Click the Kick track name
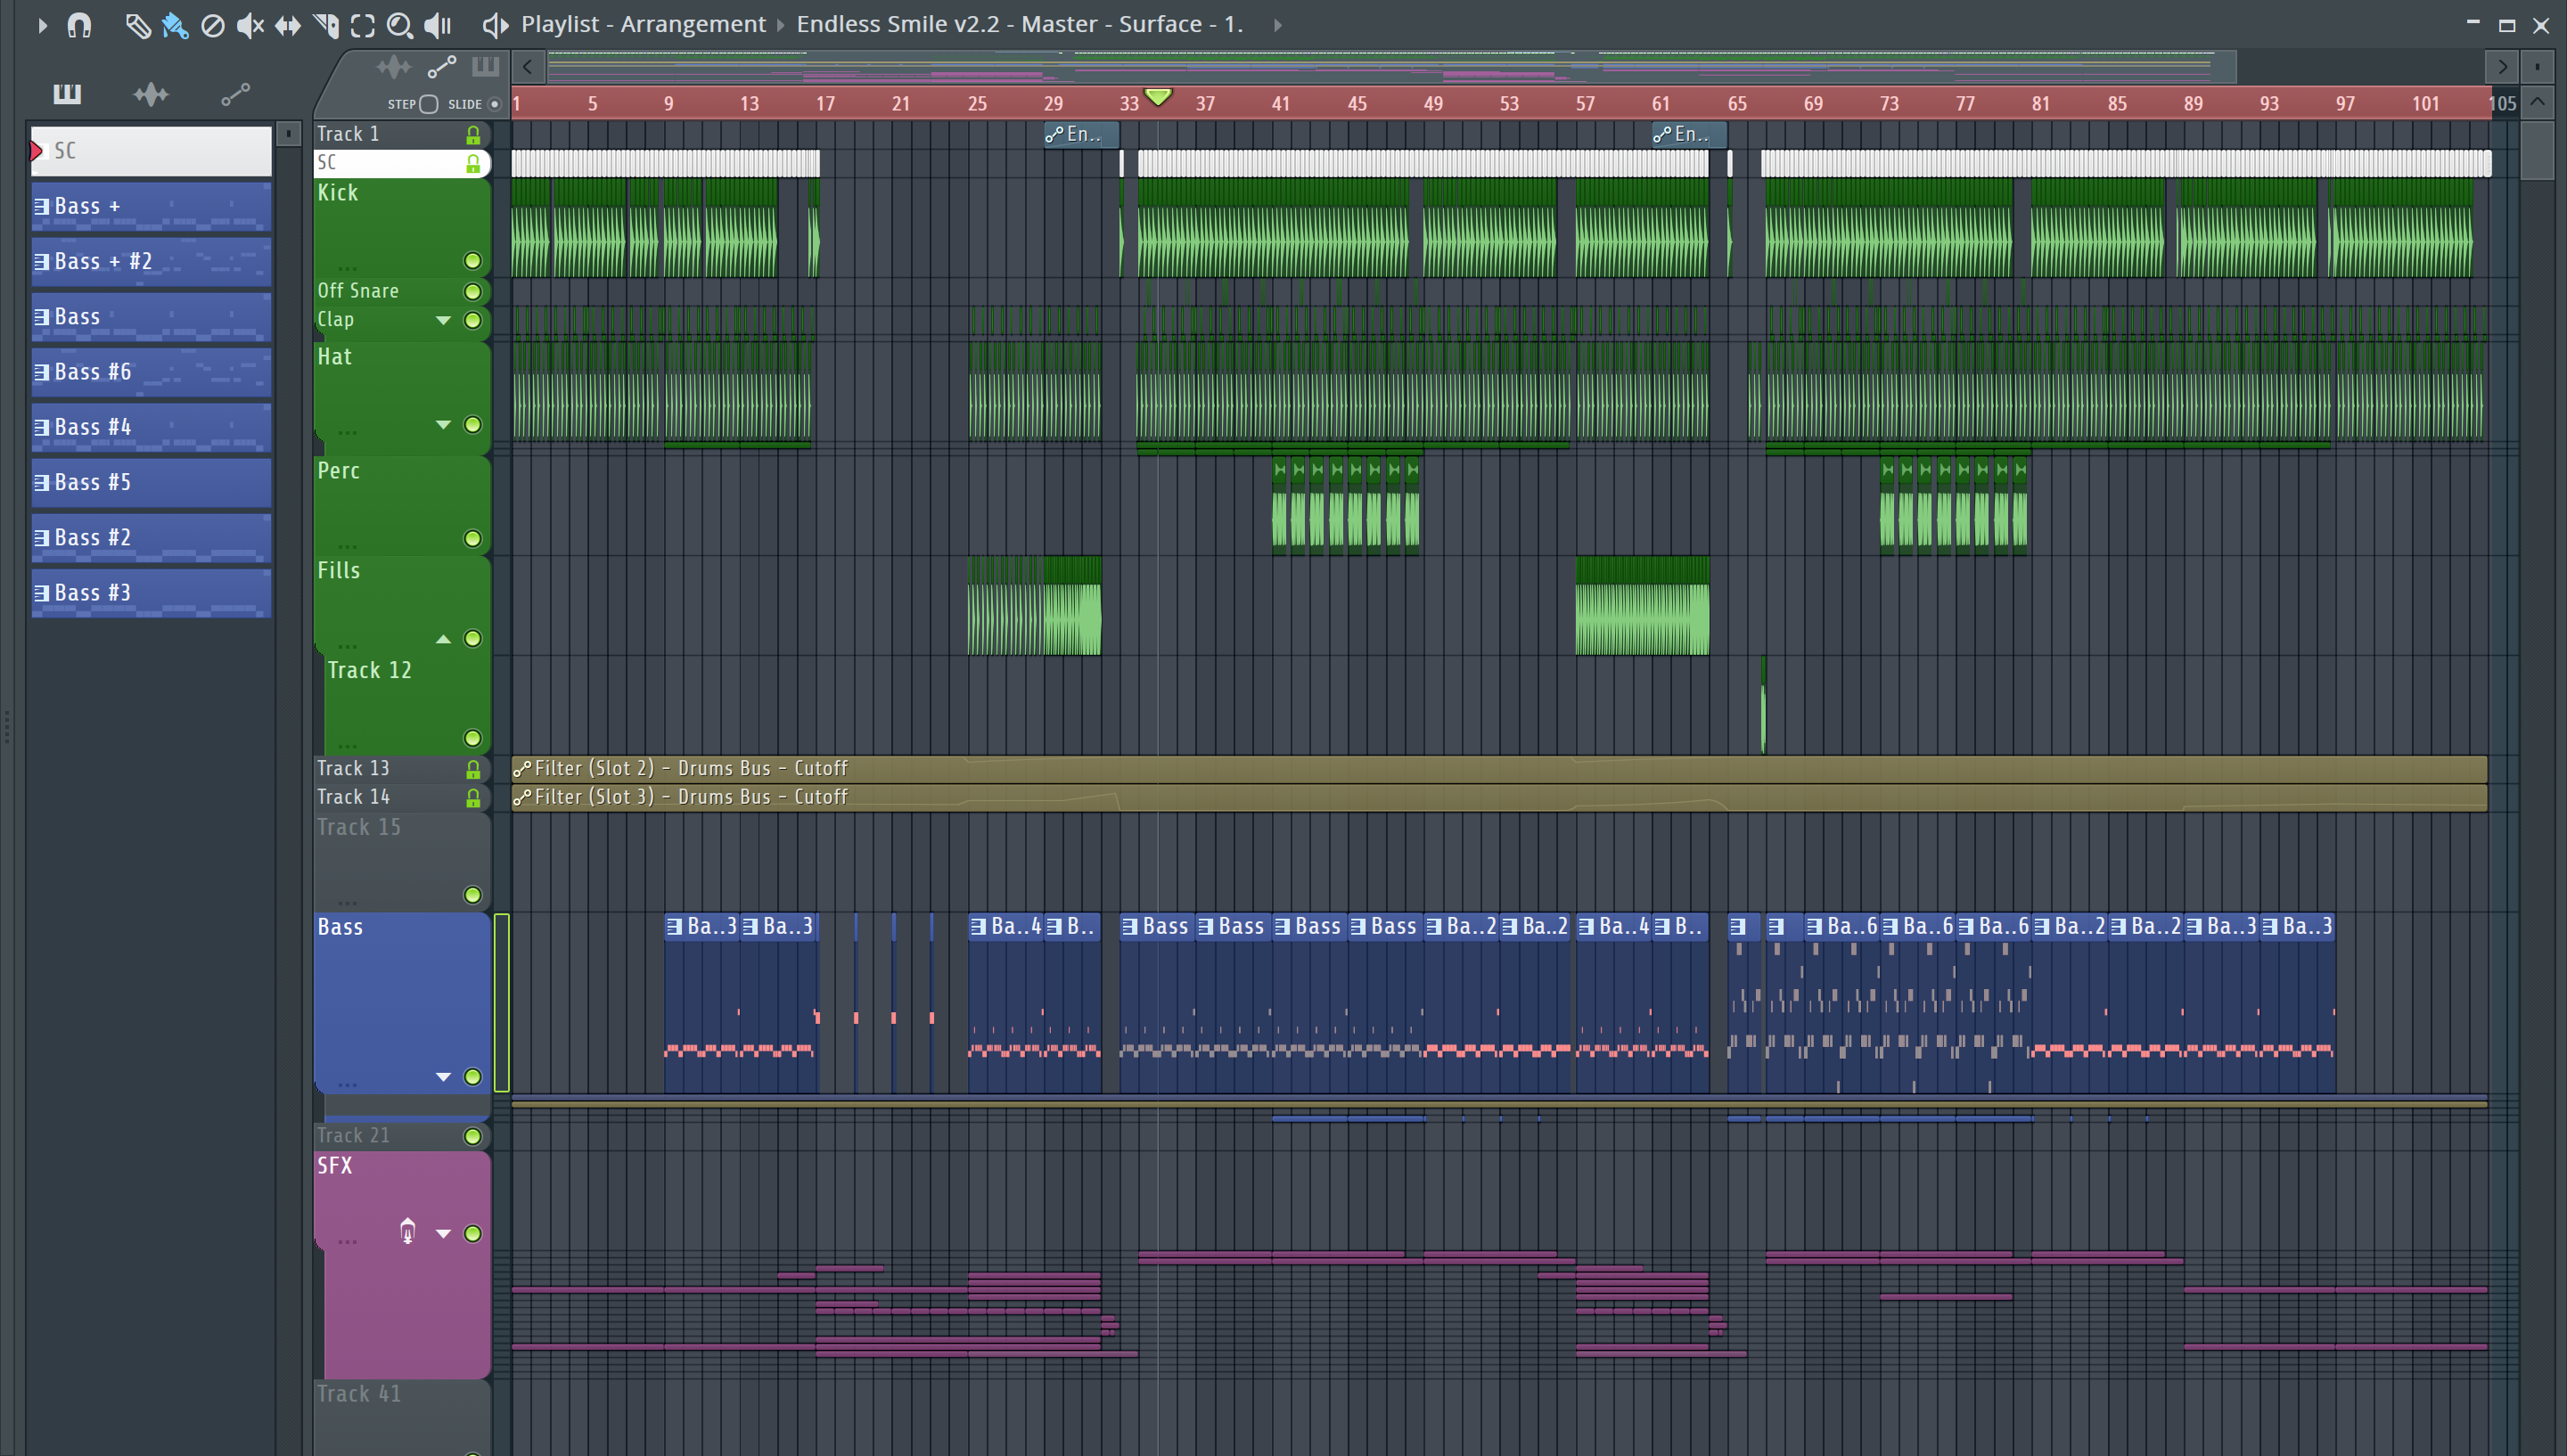Viewport: 2567px width, 1456px height. (x=338, y=193)
